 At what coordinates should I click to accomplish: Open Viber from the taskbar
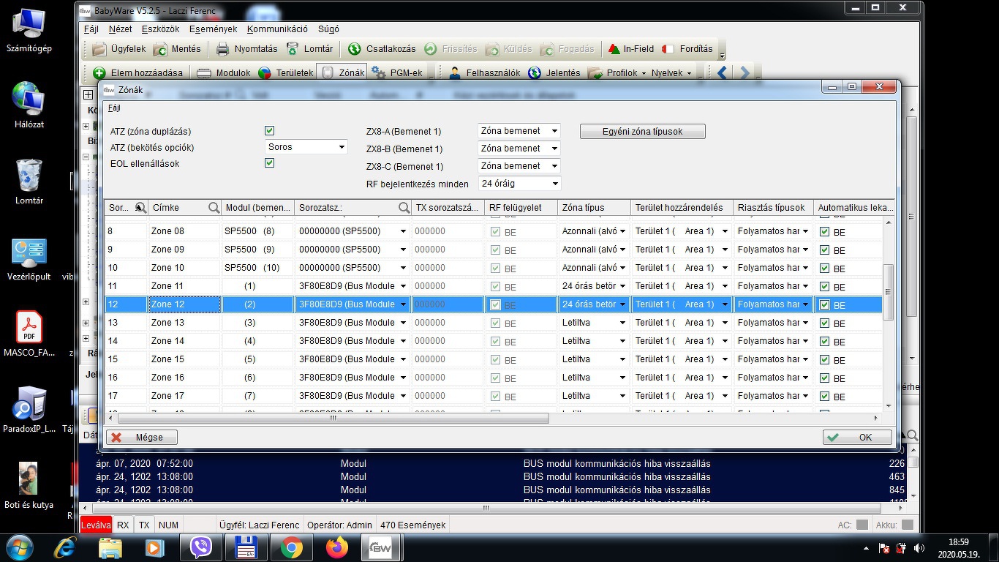point(200,547)
